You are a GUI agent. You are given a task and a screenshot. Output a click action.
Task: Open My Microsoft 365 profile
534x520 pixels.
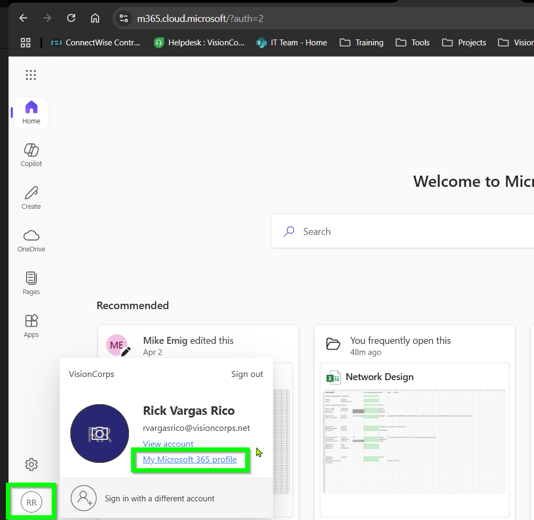[x=190, y=459]
